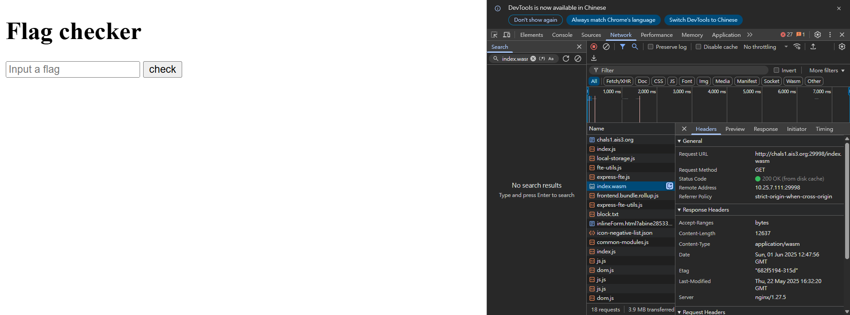This screenshot has width=850, height=315.
Task: Stop recording the network log
Action: click(x=594, y=47)
